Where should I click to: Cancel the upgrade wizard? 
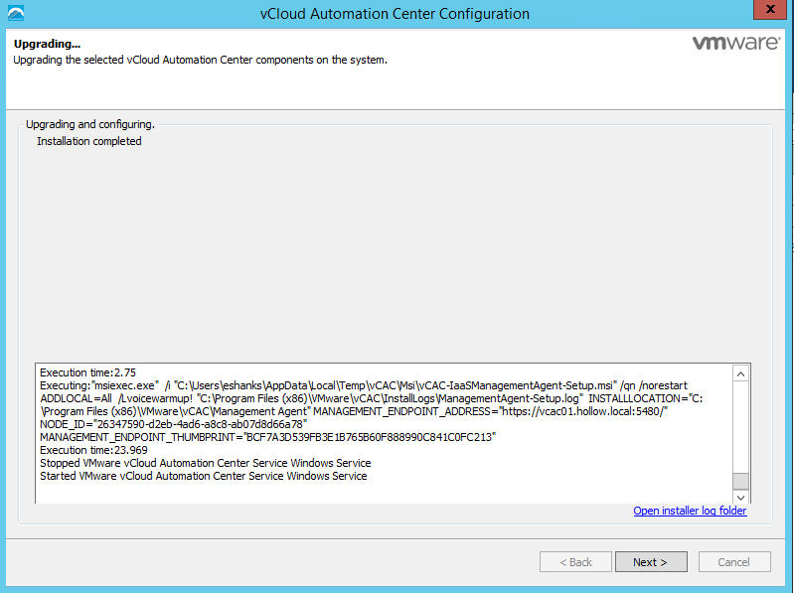click(733, 562)
